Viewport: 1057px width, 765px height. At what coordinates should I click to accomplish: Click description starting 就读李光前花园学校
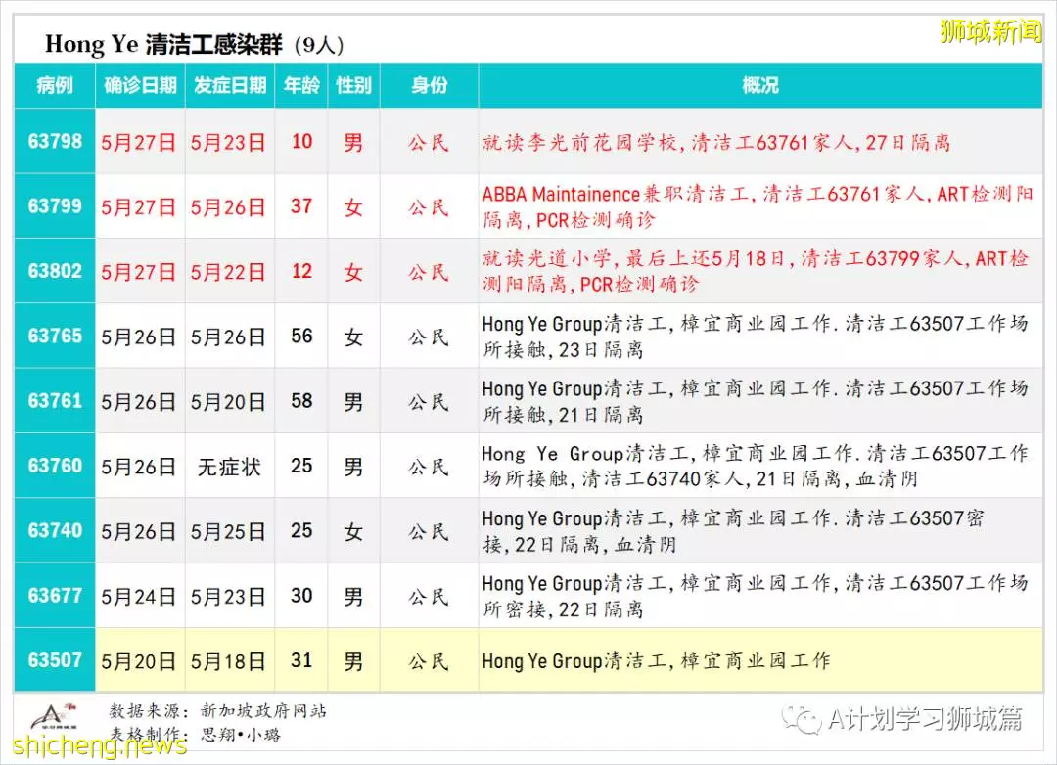(715, 142)
